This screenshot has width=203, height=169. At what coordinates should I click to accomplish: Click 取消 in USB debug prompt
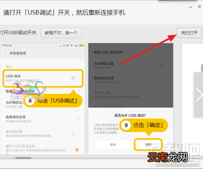[x=113, y=145]
